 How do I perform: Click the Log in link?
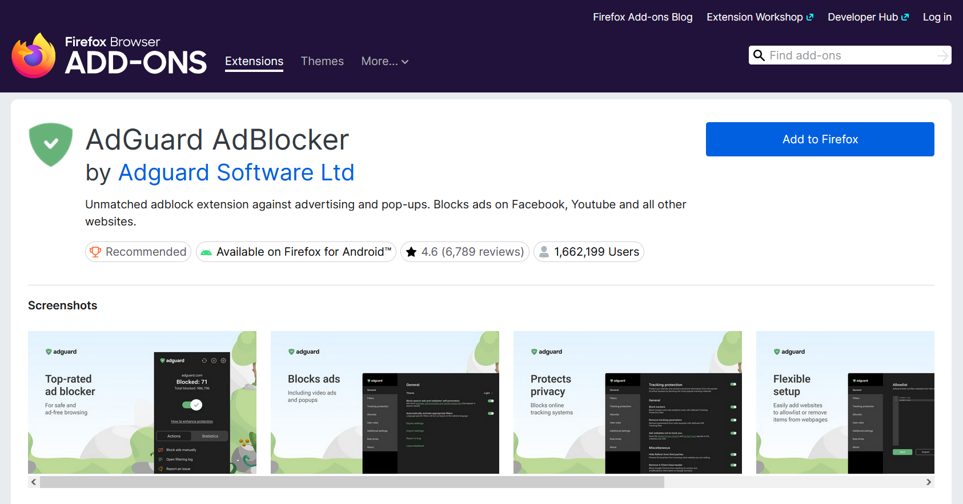click(937, 17)
